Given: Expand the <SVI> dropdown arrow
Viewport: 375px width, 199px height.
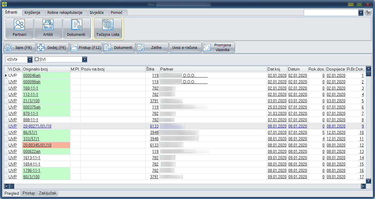Looking at the screenshot, I should tap(30, 60).
